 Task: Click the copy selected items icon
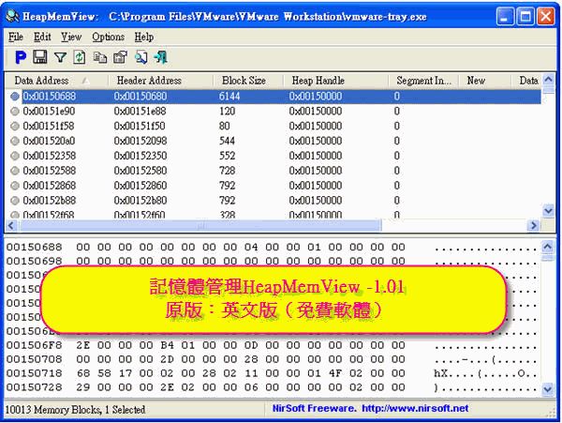pyautogui.click(x=100, y=57)
